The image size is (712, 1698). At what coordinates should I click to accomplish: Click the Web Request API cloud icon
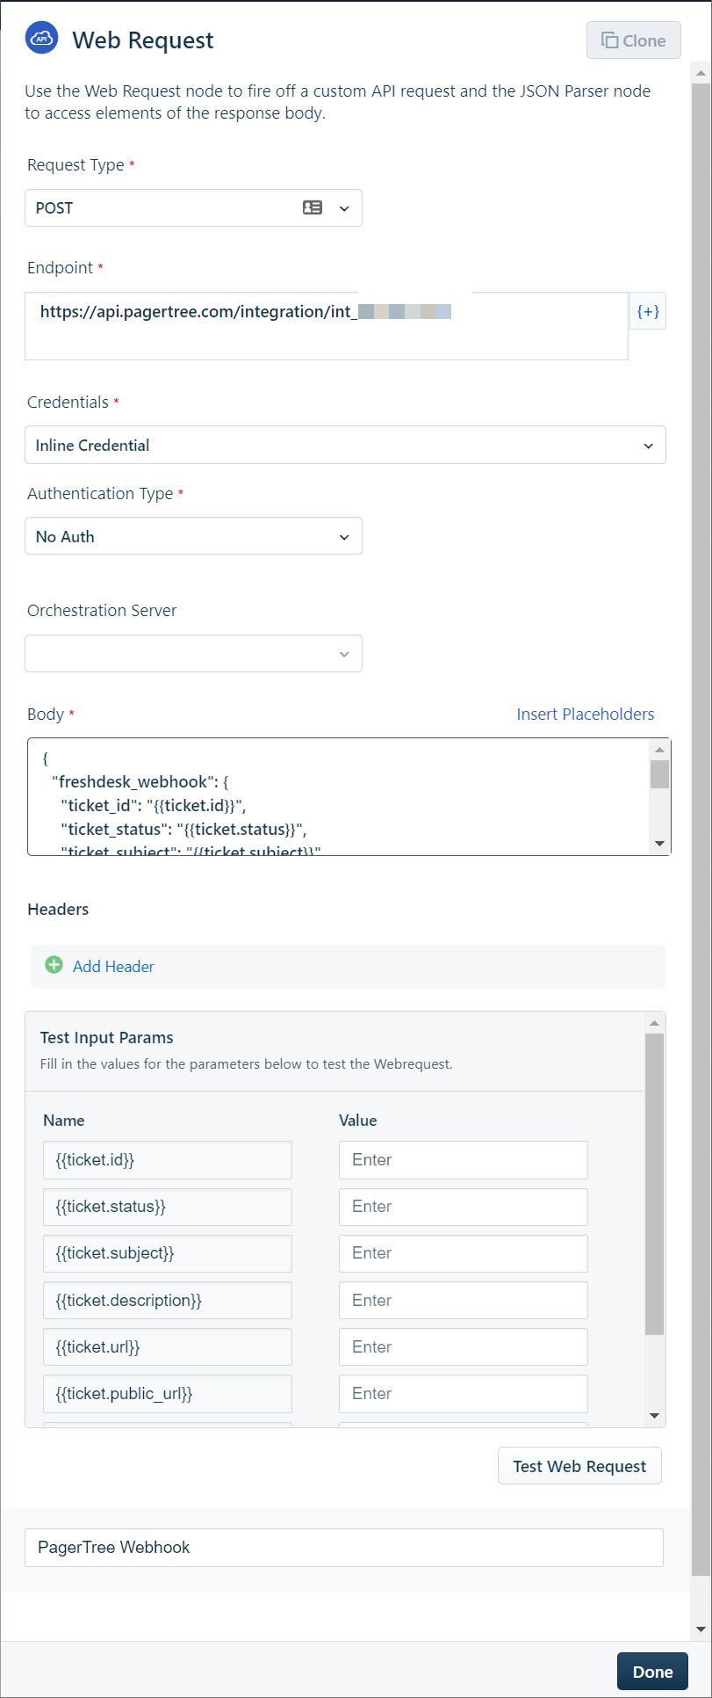tap(41, 39)
